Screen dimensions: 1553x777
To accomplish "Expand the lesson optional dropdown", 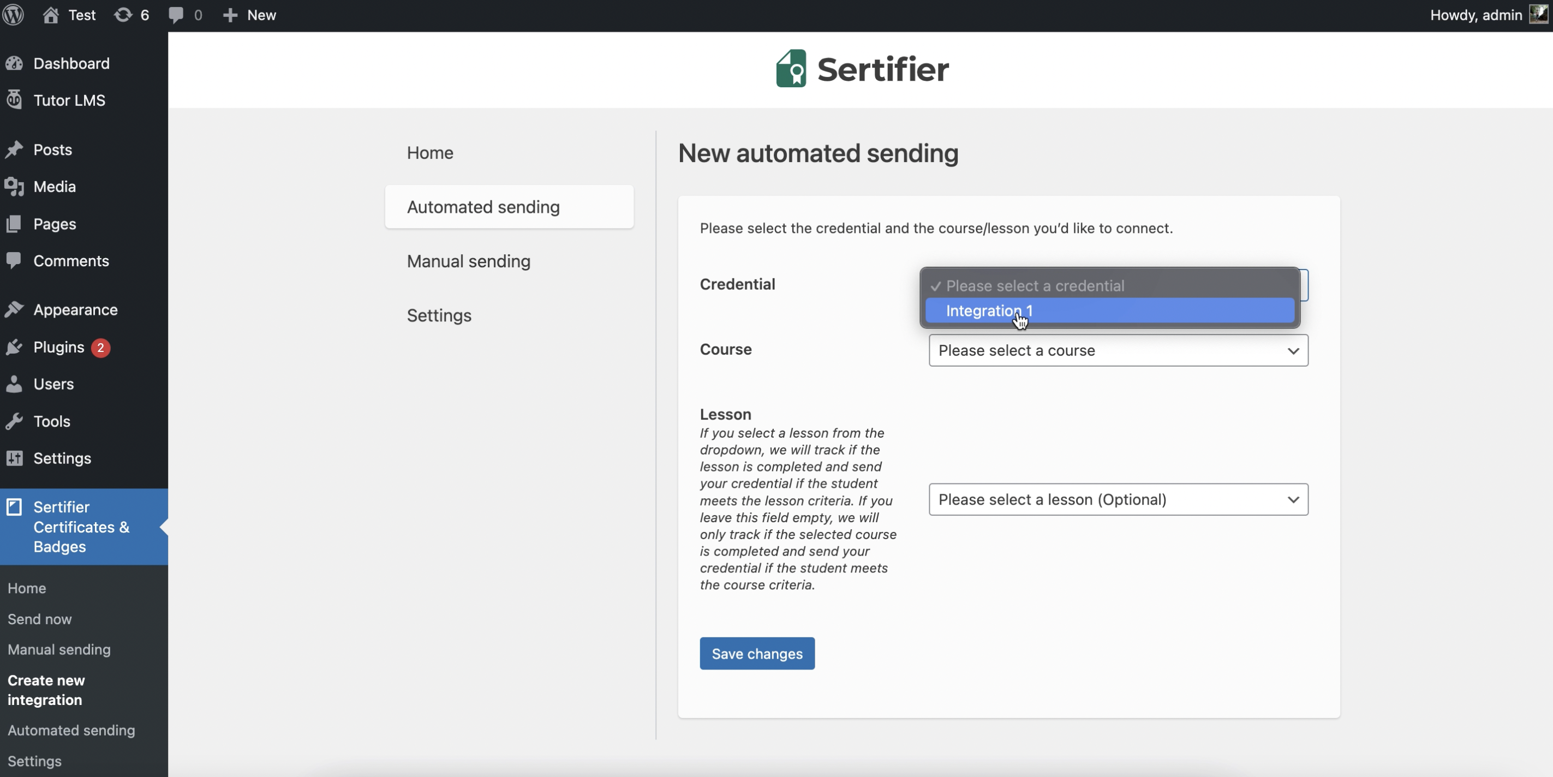I will [1118, 499].
